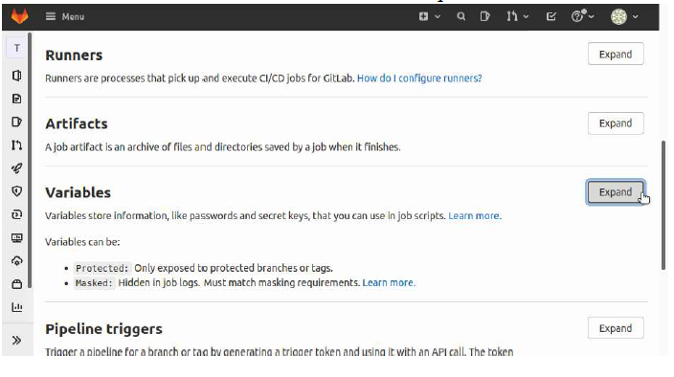Expand the Pipeline triggers section
Screen dimensions: 674x377
[616, 328]
